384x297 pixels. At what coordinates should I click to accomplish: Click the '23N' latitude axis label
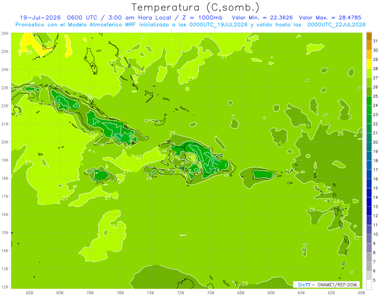coord(5,87)
